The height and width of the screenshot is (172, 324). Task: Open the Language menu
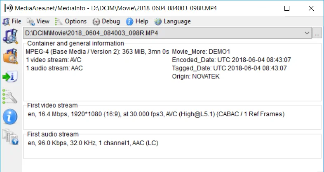[x=172, y=21]
